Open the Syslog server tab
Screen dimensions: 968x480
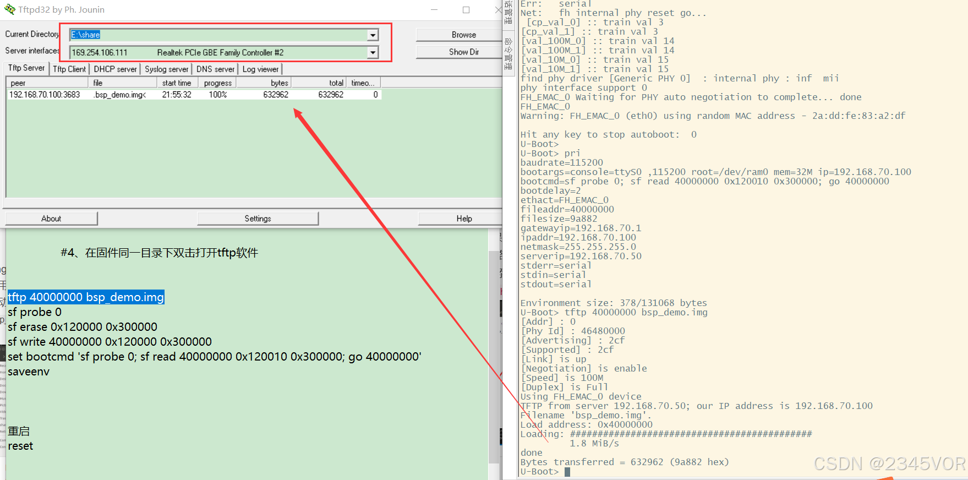click(167, 69)
